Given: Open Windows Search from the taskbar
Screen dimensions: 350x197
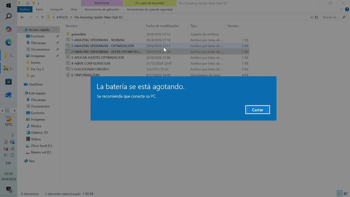Looking at the screenshot, I should pyautogui.click(x=8, y=16).
